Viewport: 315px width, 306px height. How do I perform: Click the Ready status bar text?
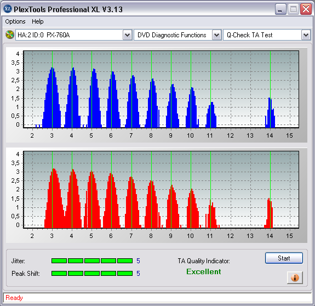click(14, 298)
